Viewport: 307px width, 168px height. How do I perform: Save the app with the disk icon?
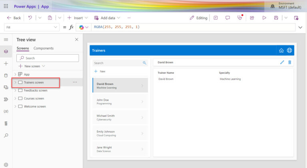pos(276,18)
